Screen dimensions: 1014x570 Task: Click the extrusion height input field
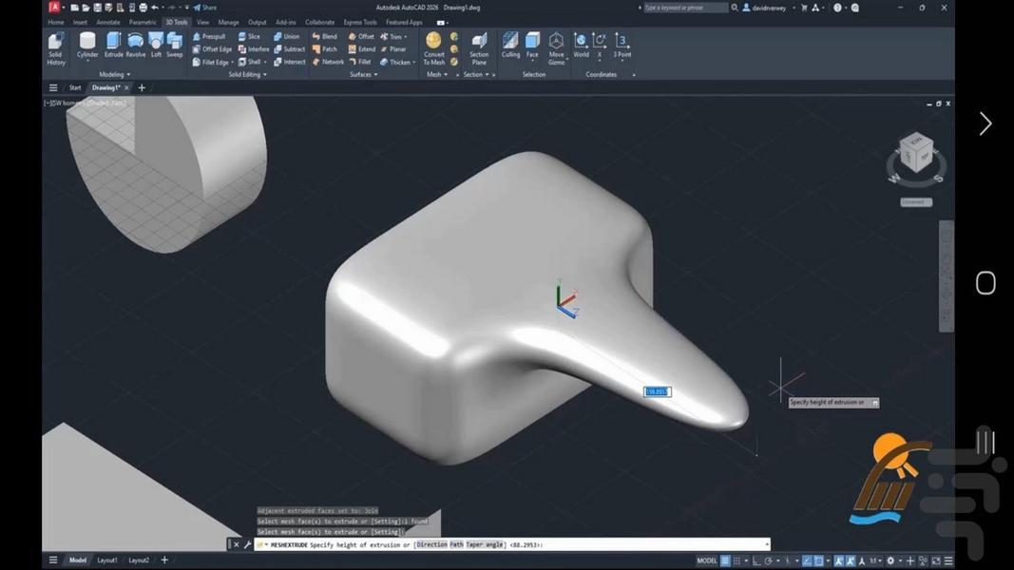[657, 391]
